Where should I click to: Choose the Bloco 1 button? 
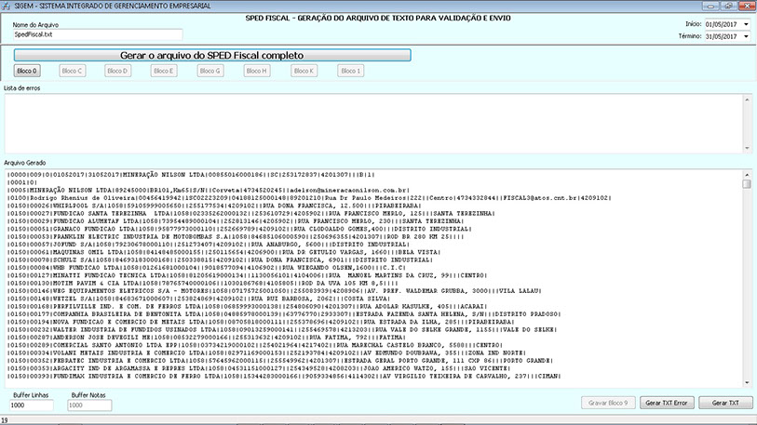coord(351,71)
